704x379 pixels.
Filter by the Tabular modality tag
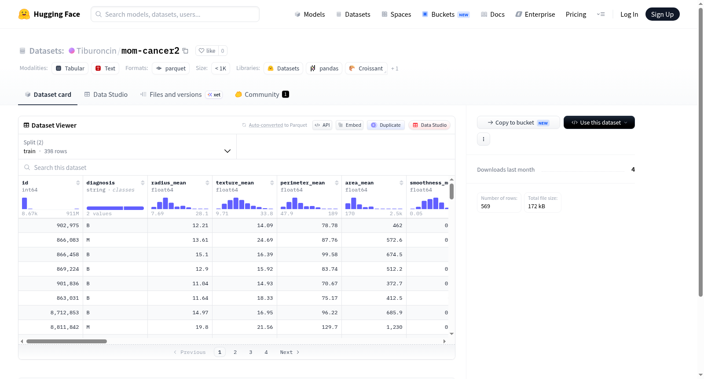click(70, 68)
